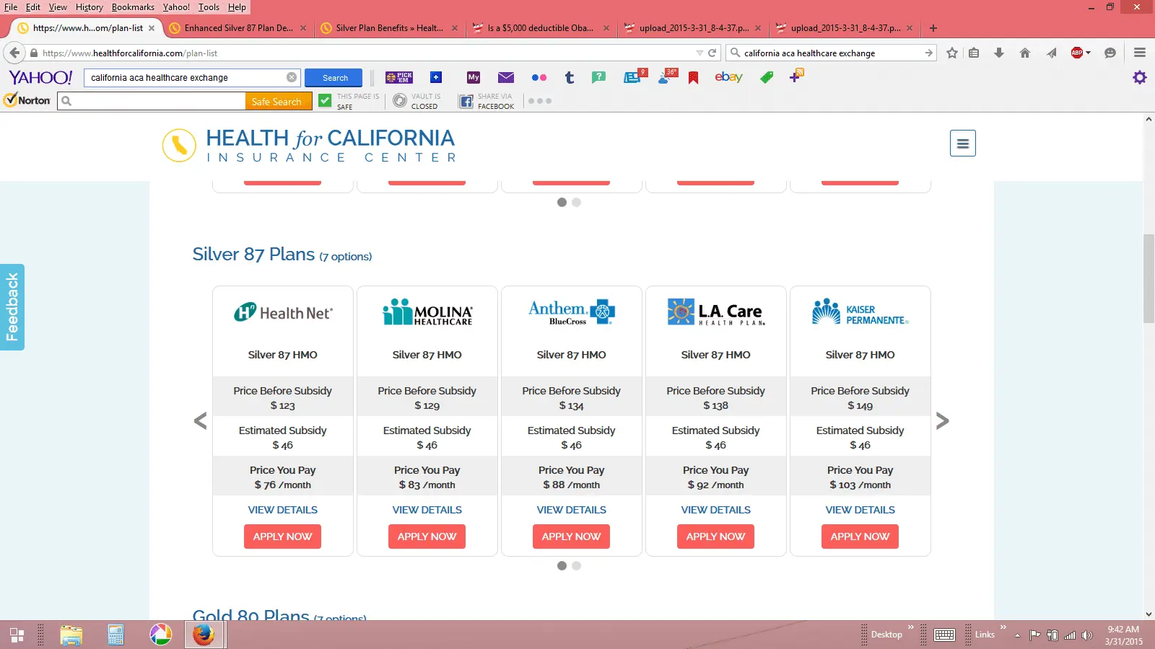Switch to the Silver Plan Benefits tab
The width and height of the screenshot is (1155, 649).
[x=388, y=28]
